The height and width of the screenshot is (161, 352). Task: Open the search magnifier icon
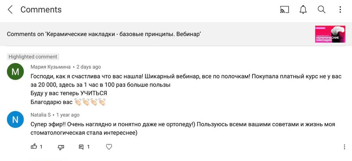tap(322, 10)
